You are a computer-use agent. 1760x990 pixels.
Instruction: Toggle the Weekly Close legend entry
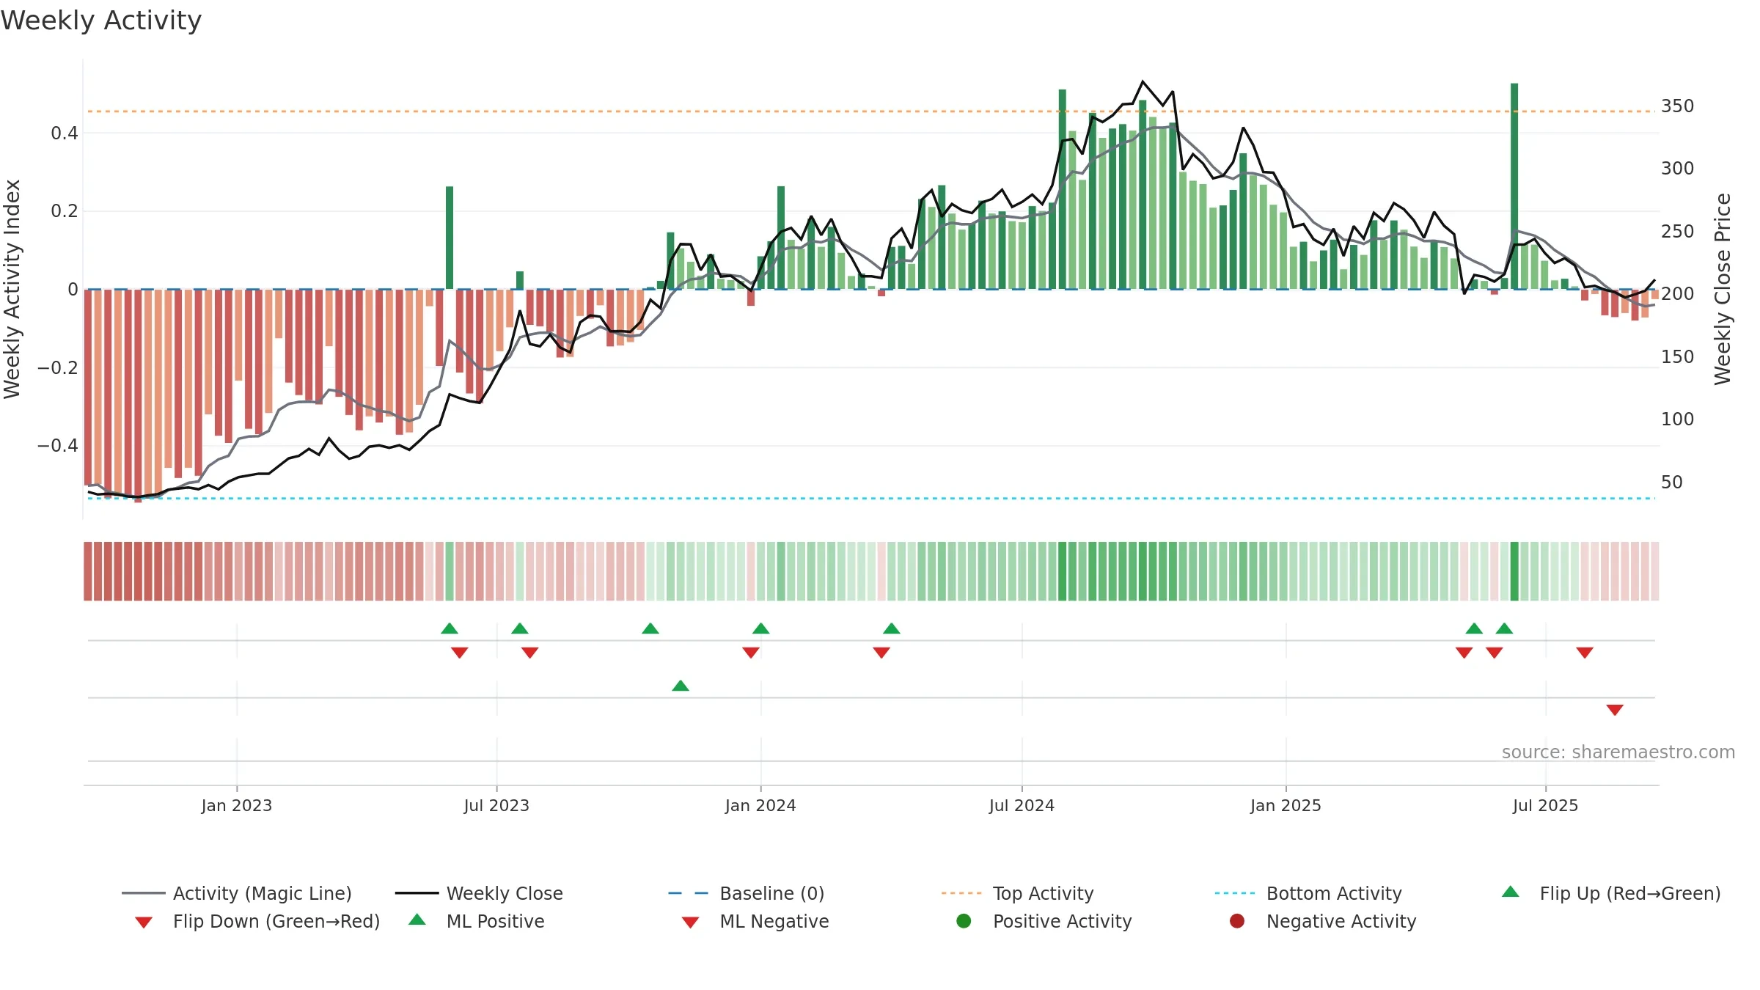479,893
